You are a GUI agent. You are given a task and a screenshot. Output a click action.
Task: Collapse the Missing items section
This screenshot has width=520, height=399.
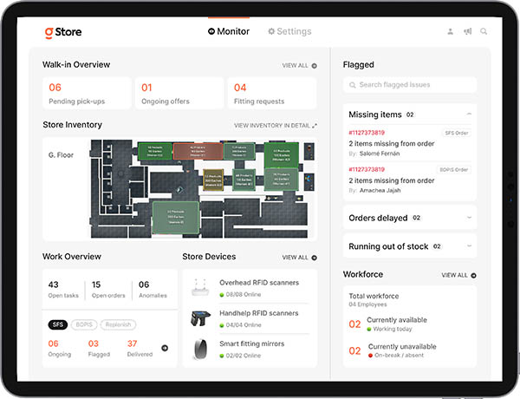469,114
